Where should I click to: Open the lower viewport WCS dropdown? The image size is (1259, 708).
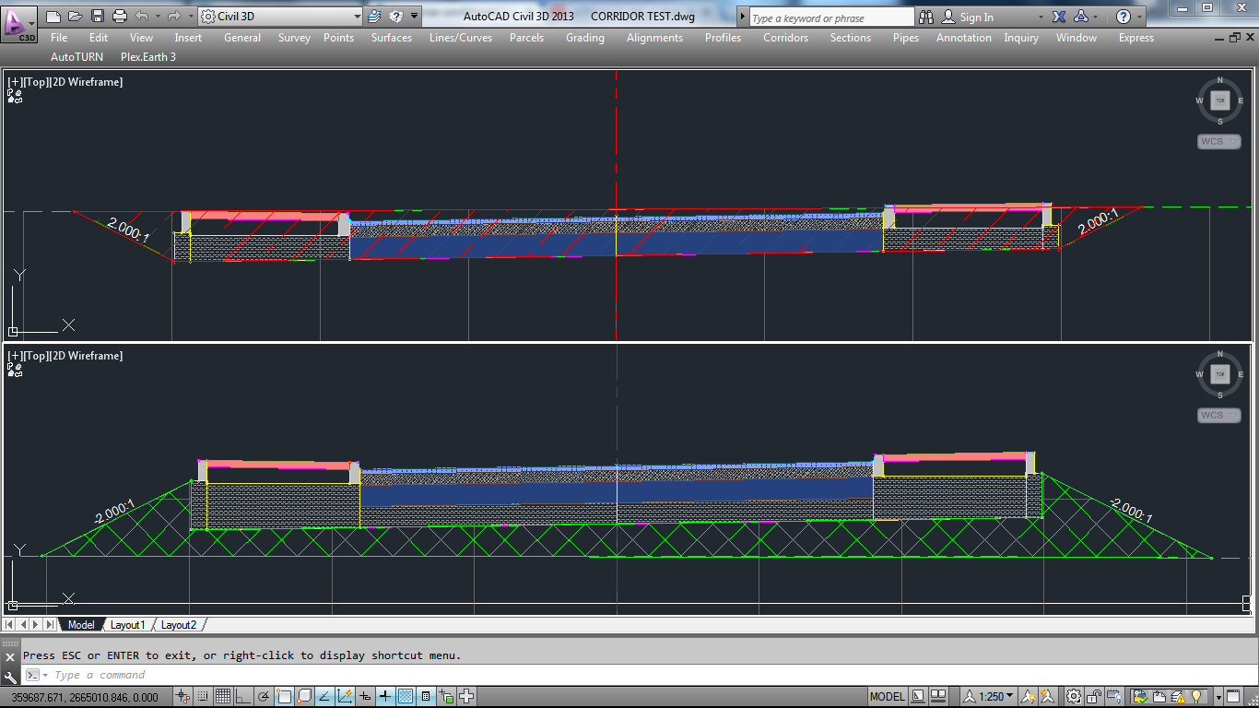[1219, 415]
